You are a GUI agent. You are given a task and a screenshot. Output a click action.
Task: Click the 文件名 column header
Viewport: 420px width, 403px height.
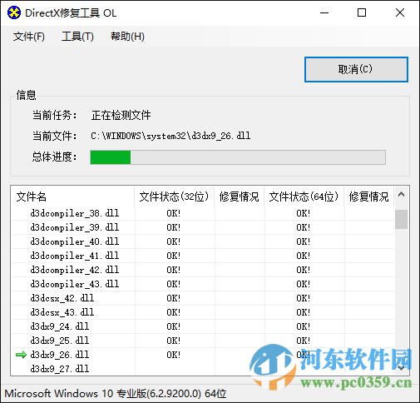pyautogui.click(x=72, y=197)
